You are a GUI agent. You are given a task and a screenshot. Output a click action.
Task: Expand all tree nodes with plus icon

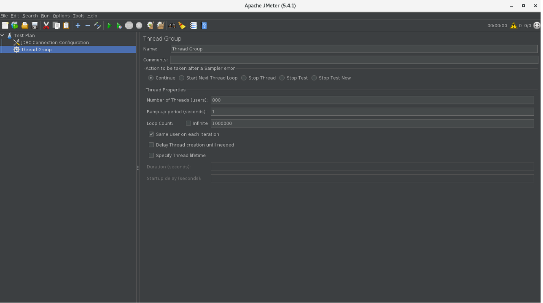pyautogui.click(x=78, y=26)
